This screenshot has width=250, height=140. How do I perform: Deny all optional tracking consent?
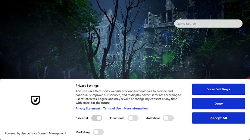pyautogui.click(x=218, y=104)
